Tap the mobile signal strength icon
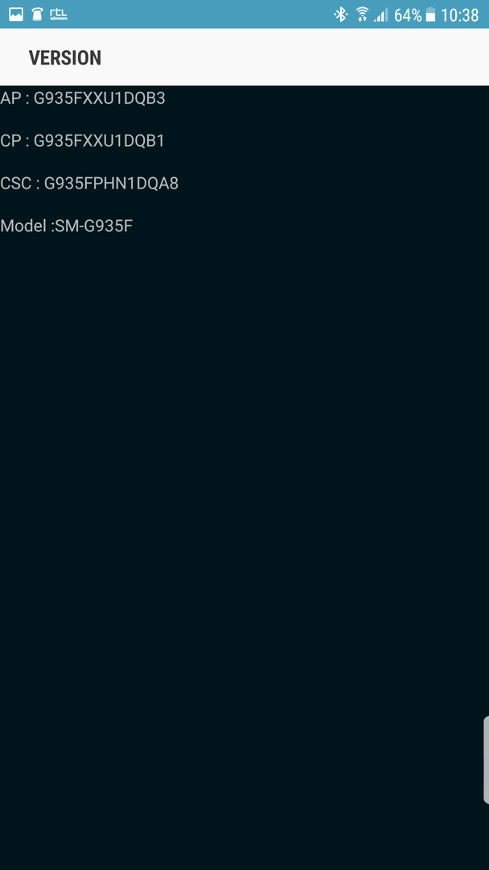The image size is (489, 870). (381, 14)
